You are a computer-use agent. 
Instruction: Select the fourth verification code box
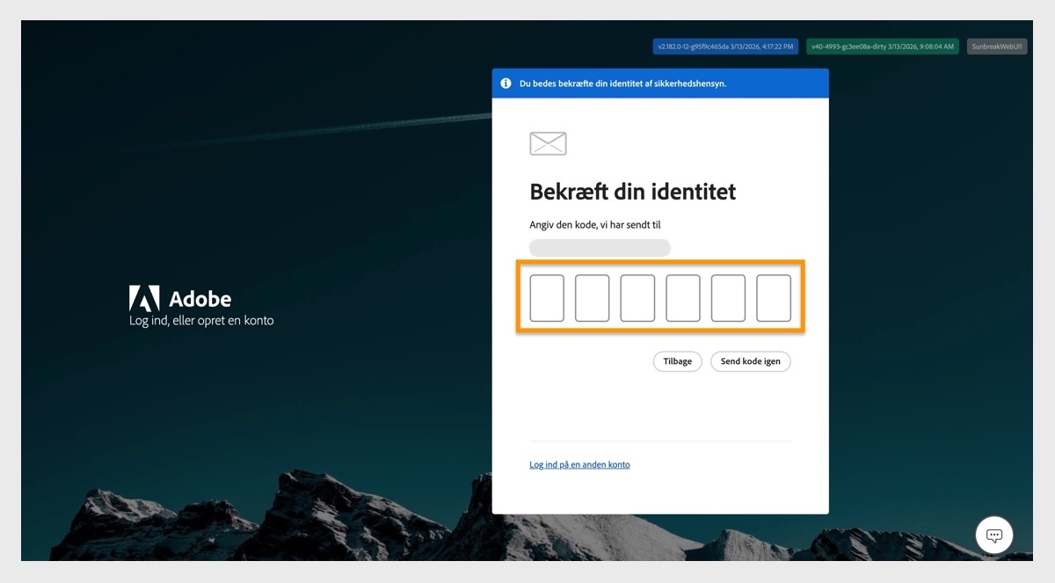[683, 297]
